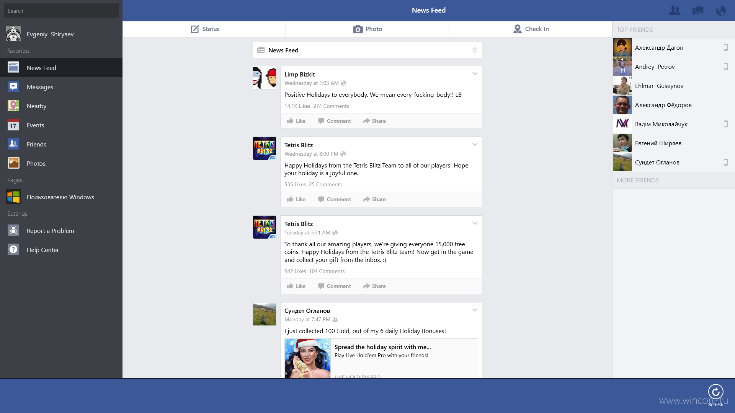Expand options for Limp Bizkit post
Image resolution: width=735 pixels, height=413 pixels.
475,74
